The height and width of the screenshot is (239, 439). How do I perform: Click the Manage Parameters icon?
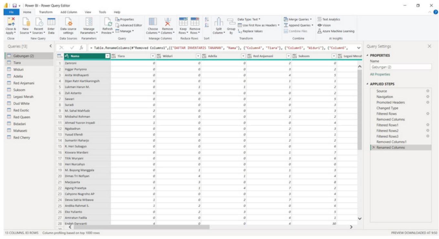pos(88,22)
